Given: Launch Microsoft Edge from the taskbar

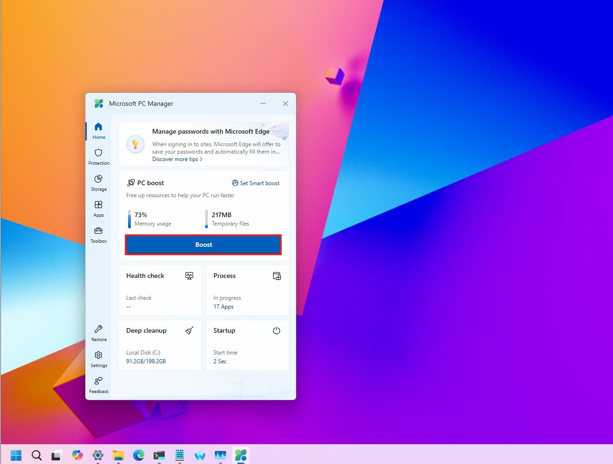Looking at the screenshot, I should point(139,455).
